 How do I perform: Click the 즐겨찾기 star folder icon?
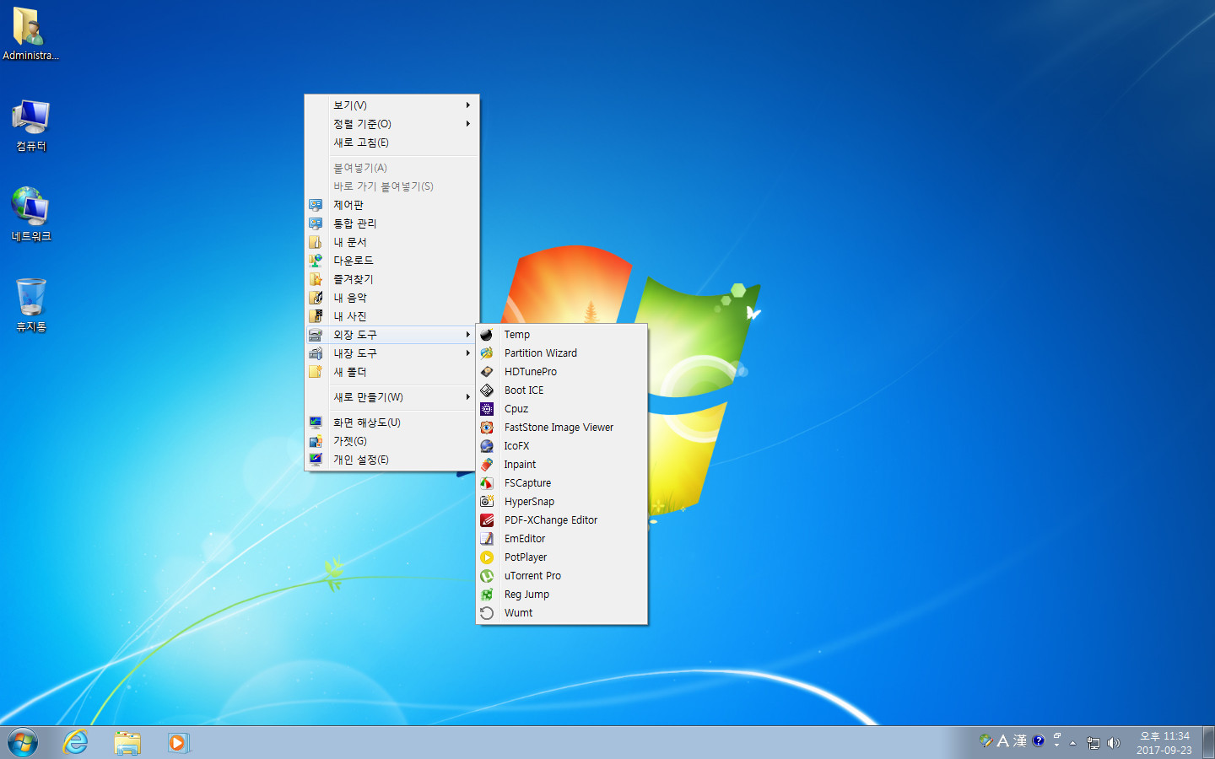pos(316,279)
